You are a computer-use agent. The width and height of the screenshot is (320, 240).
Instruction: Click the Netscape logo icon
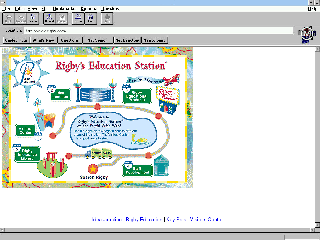pos(307,34)
